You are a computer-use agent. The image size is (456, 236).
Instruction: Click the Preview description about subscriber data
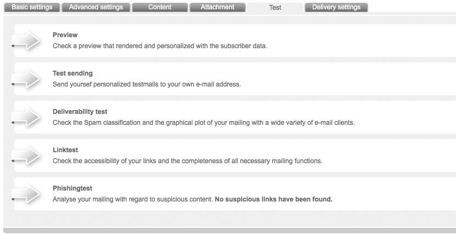click(x=160, y=46)
